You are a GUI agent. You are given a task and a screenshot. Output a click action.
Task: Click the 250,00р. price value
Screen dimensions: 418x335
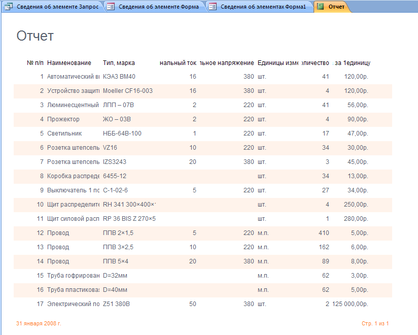[x=356, y=205]
